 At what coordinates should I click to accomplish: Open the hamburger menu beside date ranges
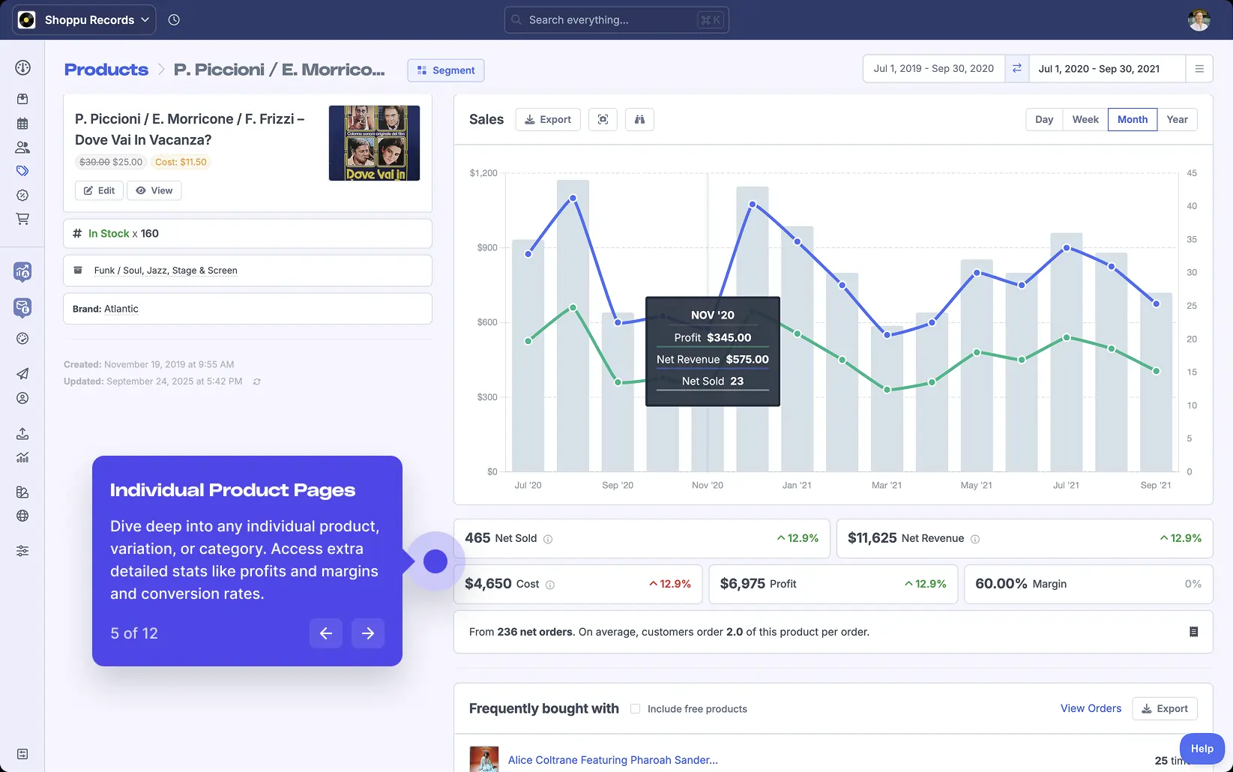[x=1200, y=68]
